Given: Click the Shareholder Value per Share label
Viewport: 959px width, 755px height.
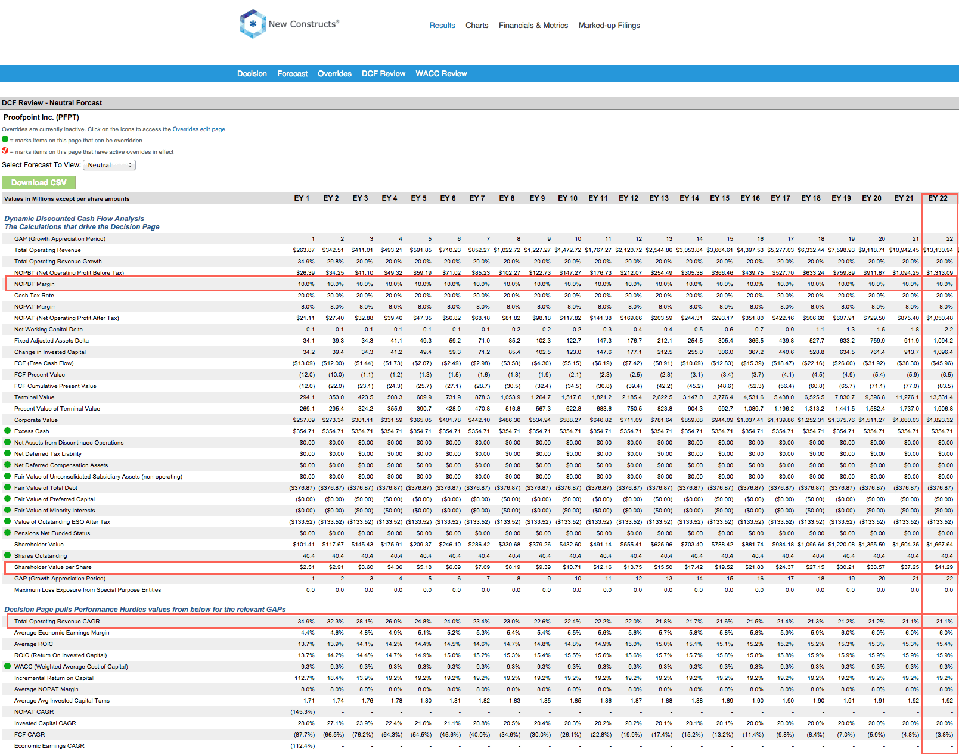Looking at the screenshot, I should (53, 567).
